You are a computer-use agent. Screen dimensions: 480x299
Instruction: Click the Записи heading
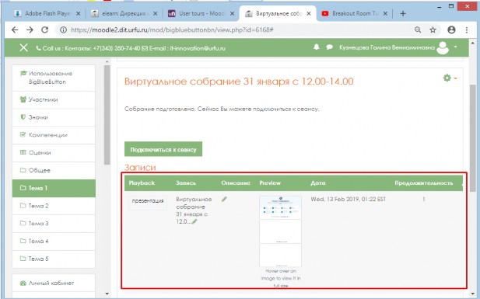tap(140, 167)
